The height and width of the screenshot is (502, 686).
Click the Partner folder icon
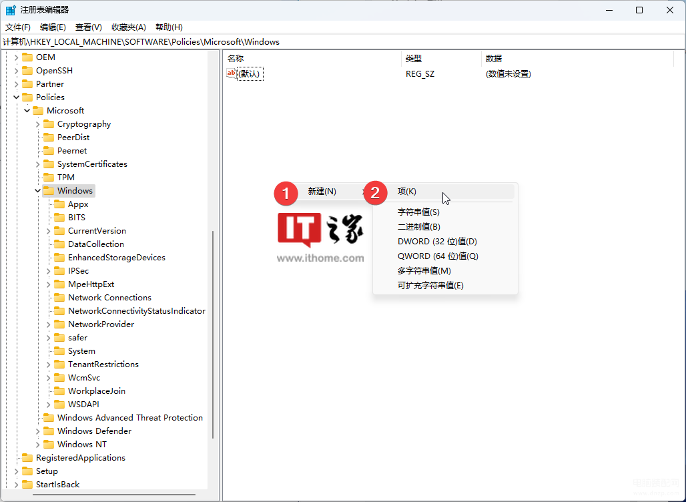pos(27,84)
